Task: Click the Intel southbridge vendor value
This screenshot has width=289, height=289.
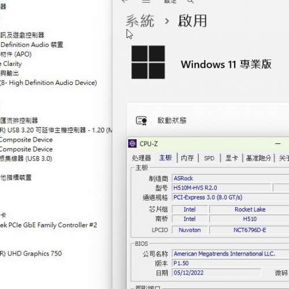Action: 190,219
